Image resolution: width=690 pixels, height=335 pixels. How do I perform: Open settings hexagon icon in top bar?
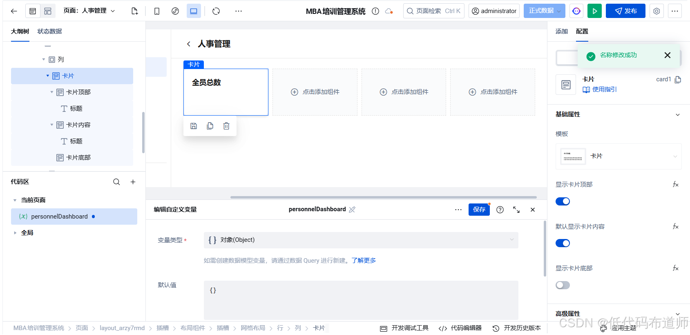pyautogui.click(x=657, y=11)
